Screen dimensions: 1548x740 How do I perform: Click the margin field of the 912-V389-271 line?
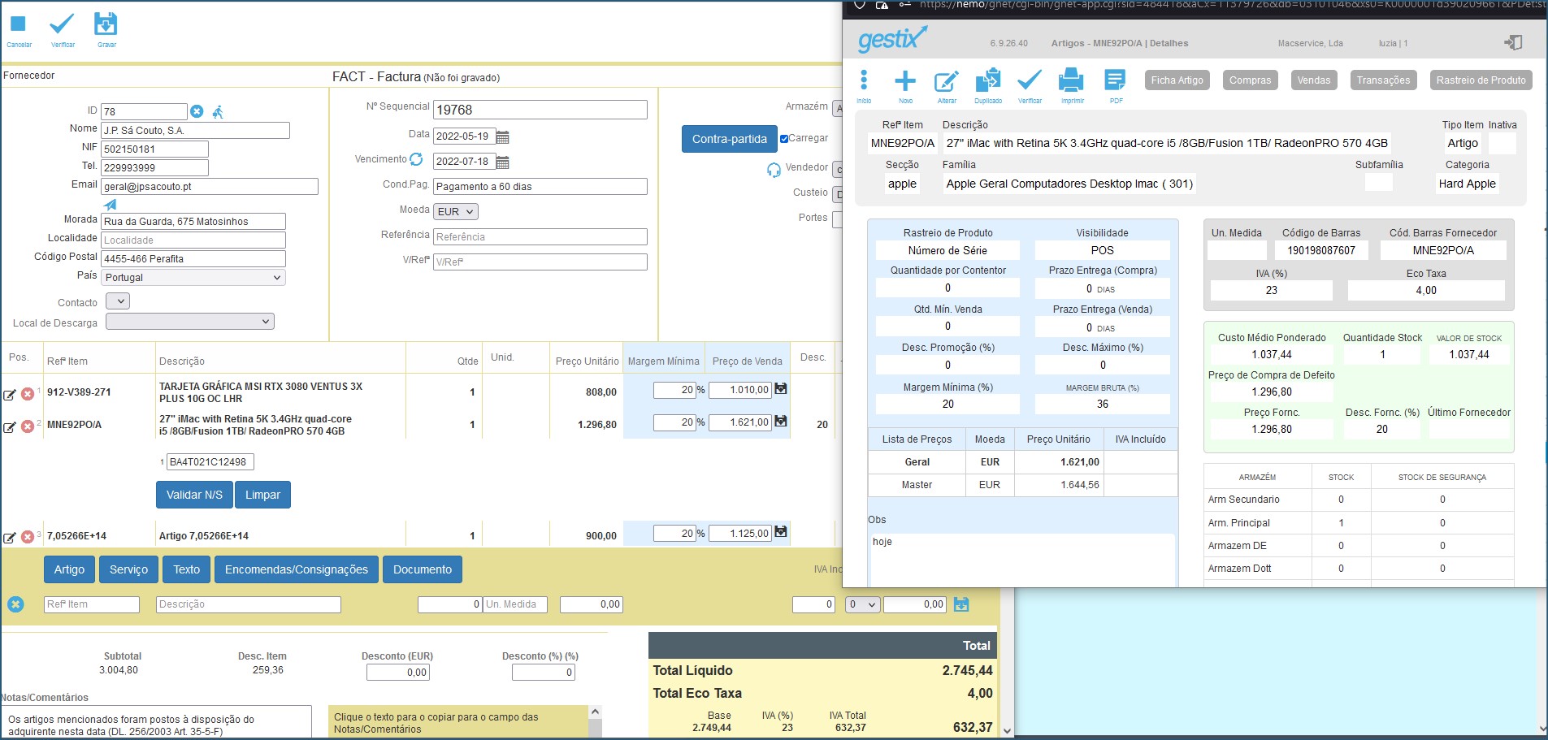pyautogui.click(x=674, y=390)
